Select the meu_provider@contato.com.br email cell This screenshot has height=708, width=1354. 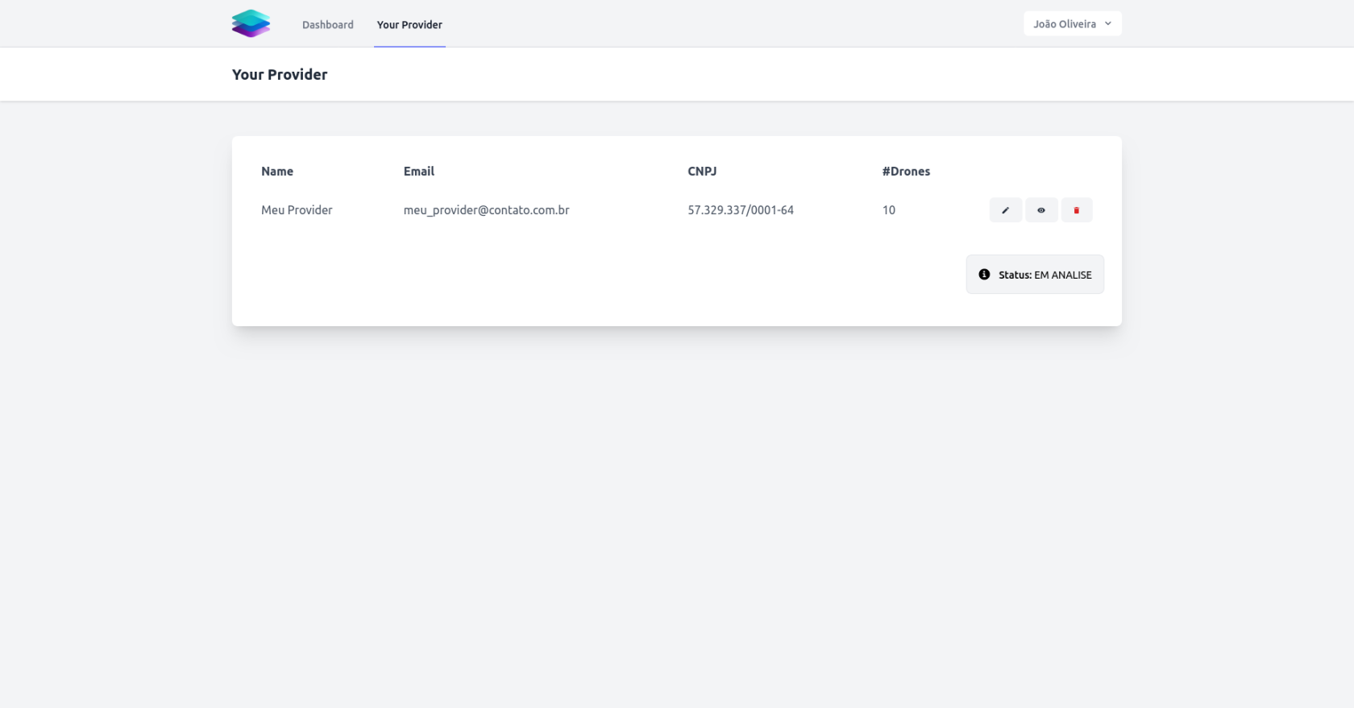[486, 210]
